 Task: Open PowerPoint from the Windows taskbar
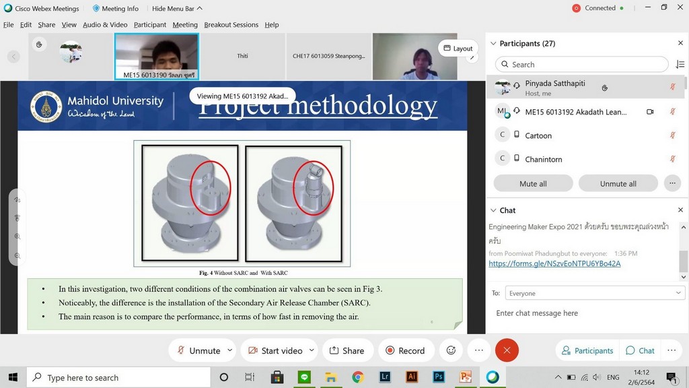tap(465, 377)
